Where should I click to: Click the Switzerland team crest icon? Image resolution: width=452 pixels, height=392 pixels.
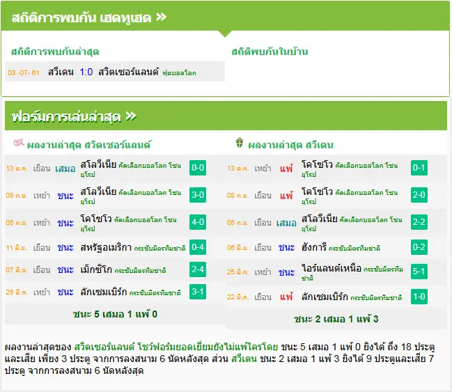[x=18, y=143]
